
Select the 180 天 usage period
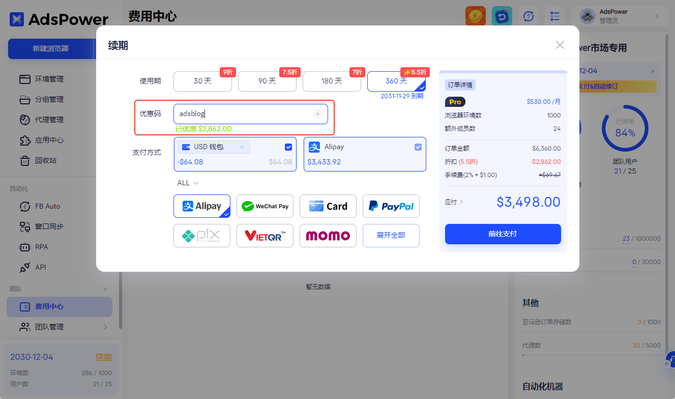(332, 81)
